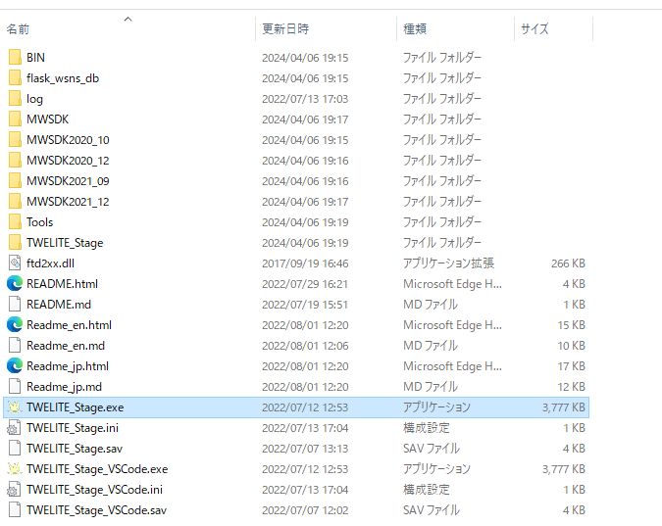Click the date 2022/07/13 17:03

[x=305, y=99]
